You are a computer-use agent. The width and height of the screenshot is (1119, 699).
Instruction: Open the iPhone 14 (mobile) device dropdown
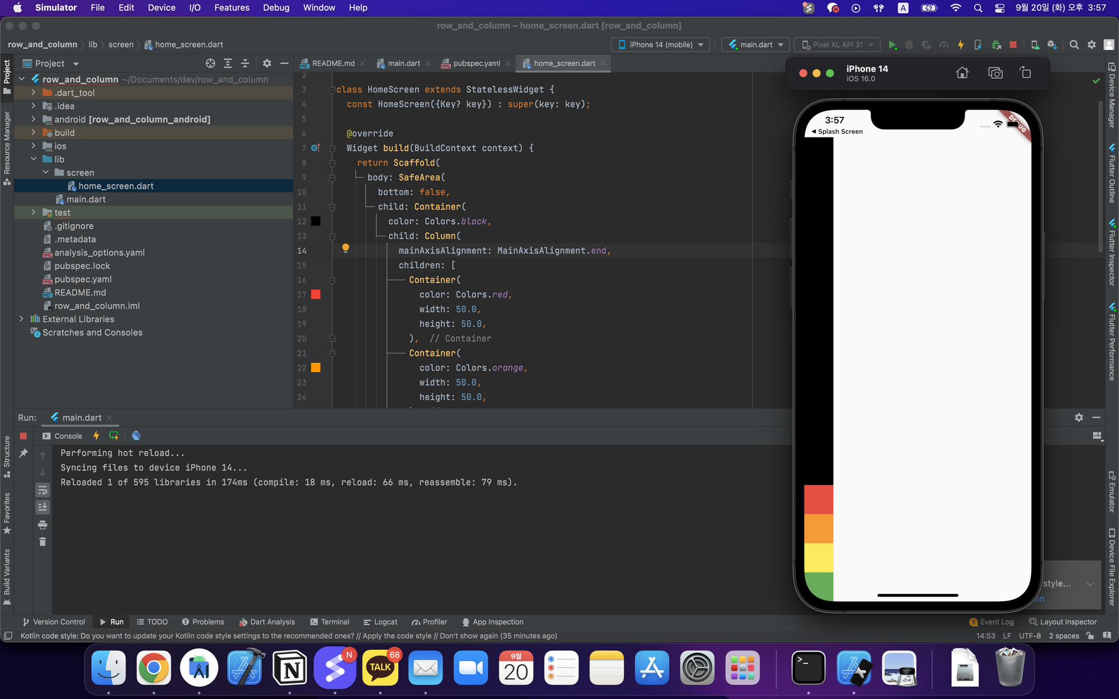[661, 45]
